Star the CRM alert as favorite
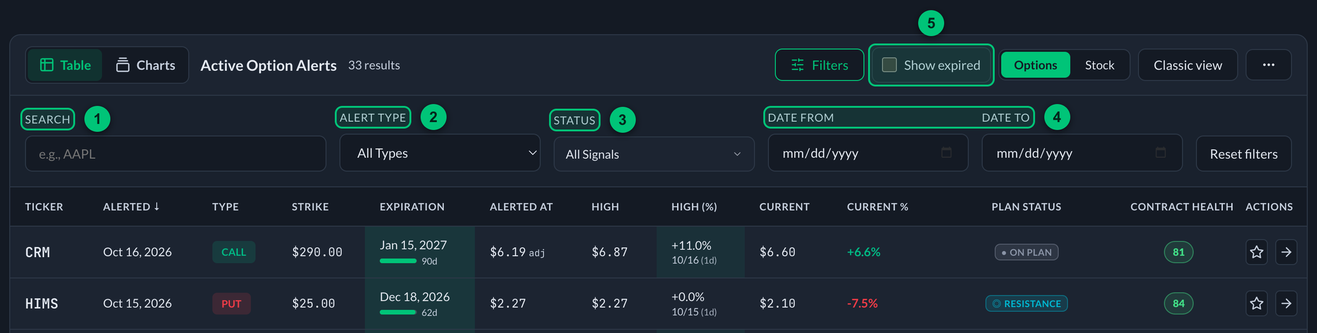This screenshot has height=333, width=1317. 1256,252
